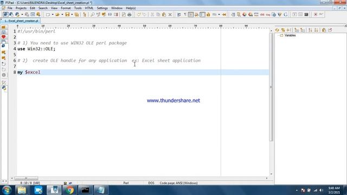Click the Print Preview icon
The image size is (347, 195).
(x=124, y=15)
